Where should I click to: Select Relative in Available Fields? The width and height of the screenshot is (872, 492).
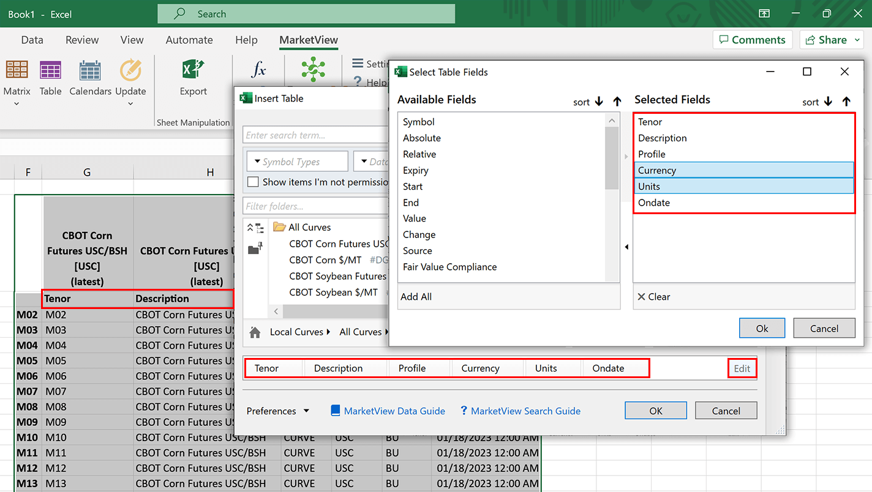[x=419, y=154]
